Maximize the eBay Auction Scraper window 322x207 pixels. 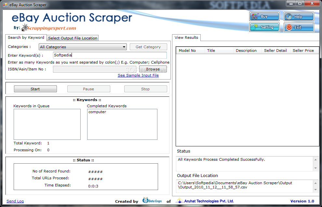300,4
